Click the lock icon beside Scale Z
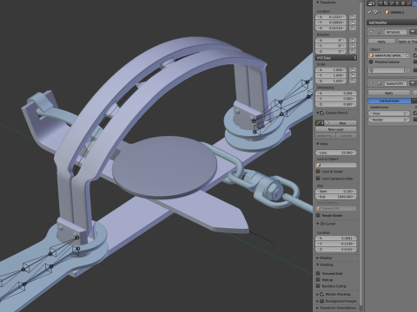 tap(353, 81)
